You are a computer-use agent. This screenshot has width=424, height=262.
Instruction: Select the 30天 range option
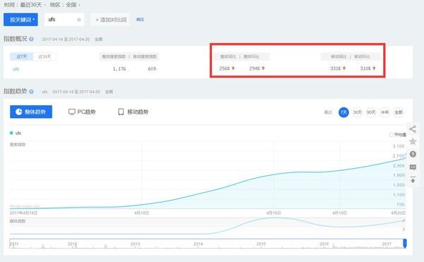357,112
